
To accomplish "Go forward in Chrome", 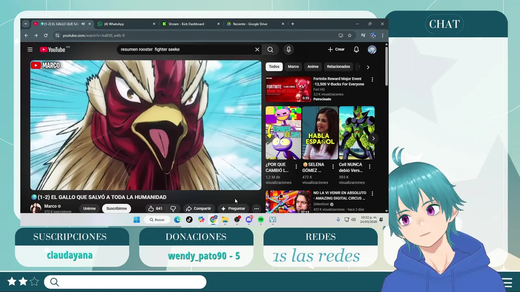I will pyautogui.click(x=36, y=35).
